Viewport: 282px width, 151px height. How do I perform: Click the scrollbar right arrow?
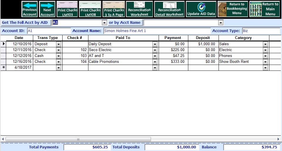(x=278, y=139)
